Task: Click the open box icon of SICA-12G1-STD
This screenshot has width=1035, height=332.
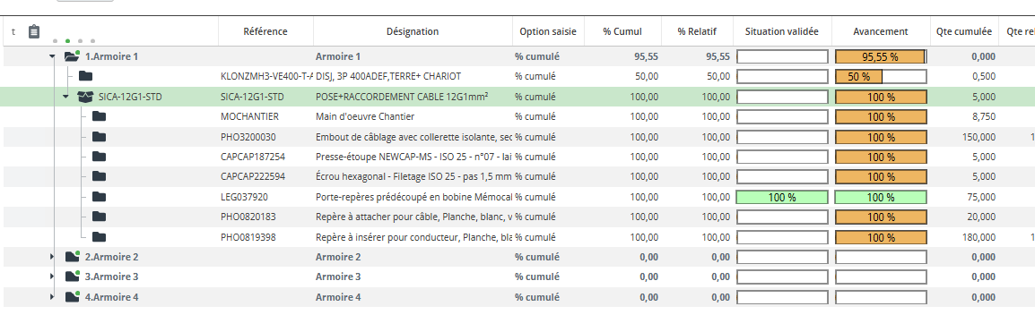Action: (x=86, y=97)
